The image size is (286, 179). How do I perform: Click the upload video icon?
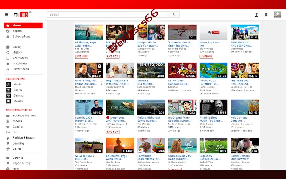pyautogui.click(x=257, y=15)
